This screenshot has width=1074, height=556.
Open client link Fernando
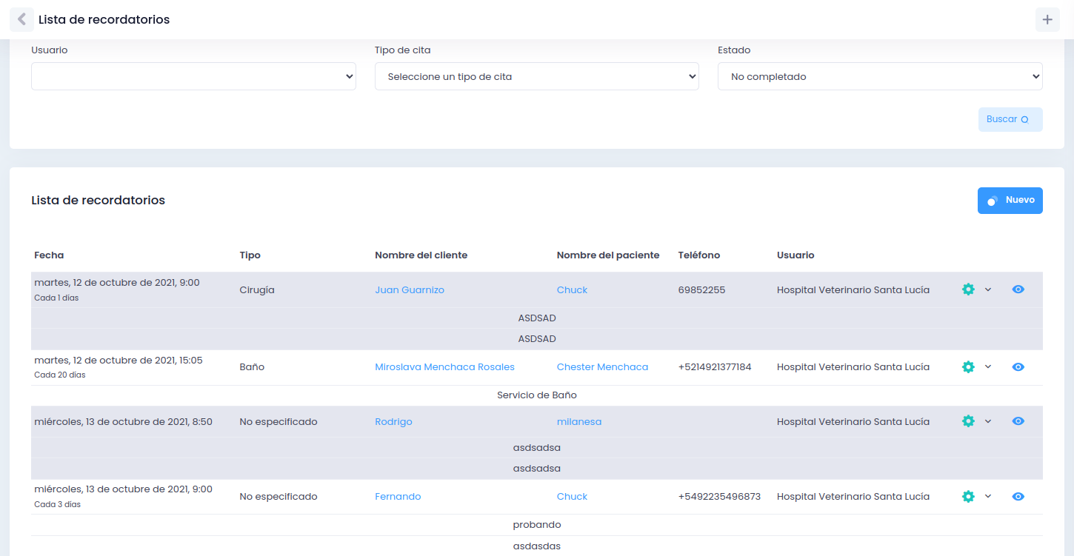click(398, 497)
